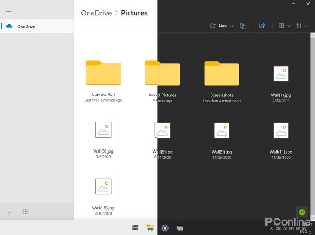Open the Settings app in taskbar

(165, 228)
